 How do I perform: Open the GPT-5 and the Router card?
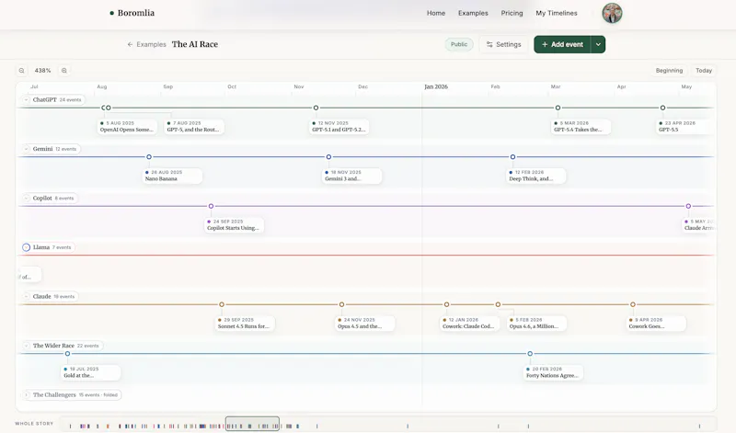194,127
